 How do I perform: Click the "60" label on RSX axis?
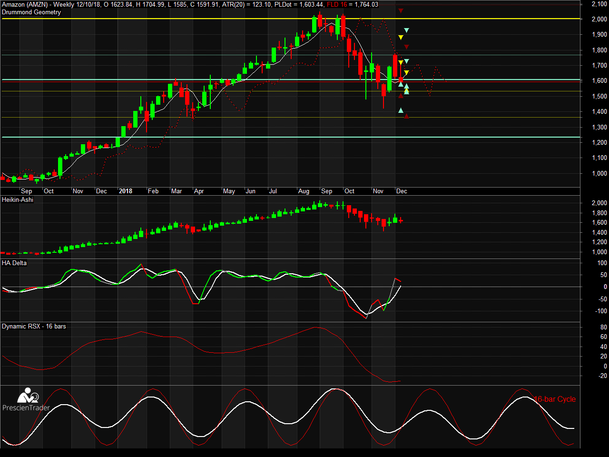[x=604, y=337]
